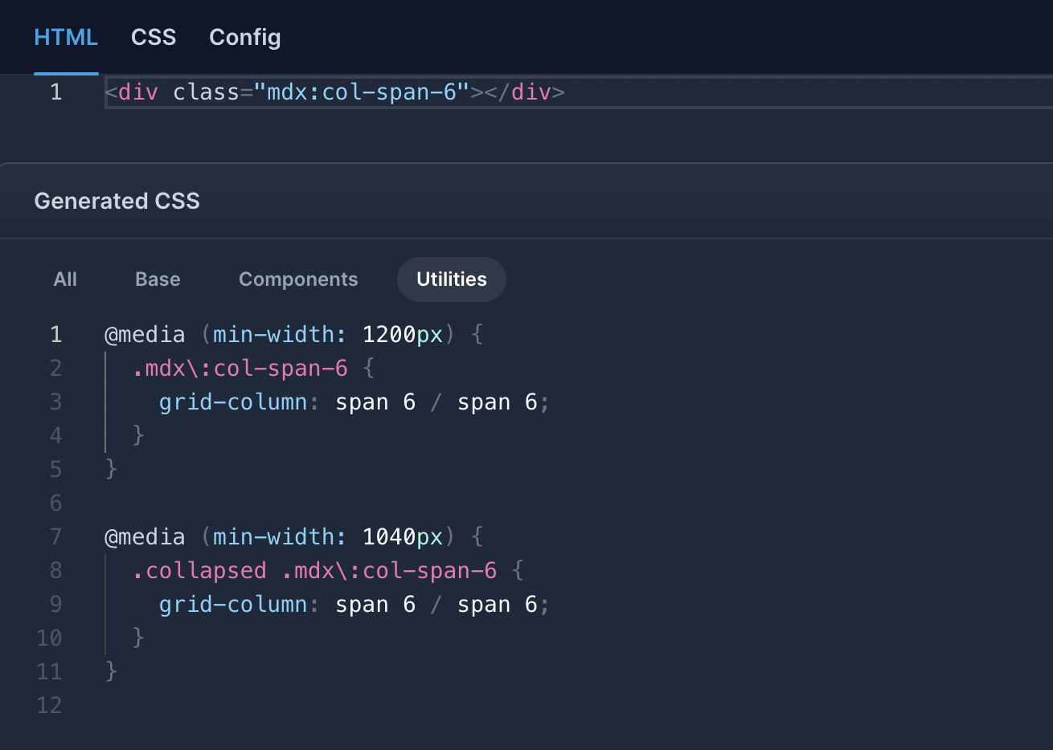The image size is (1053, 750).
Task: Switch to the CSS tab
Action: (153, 37)
